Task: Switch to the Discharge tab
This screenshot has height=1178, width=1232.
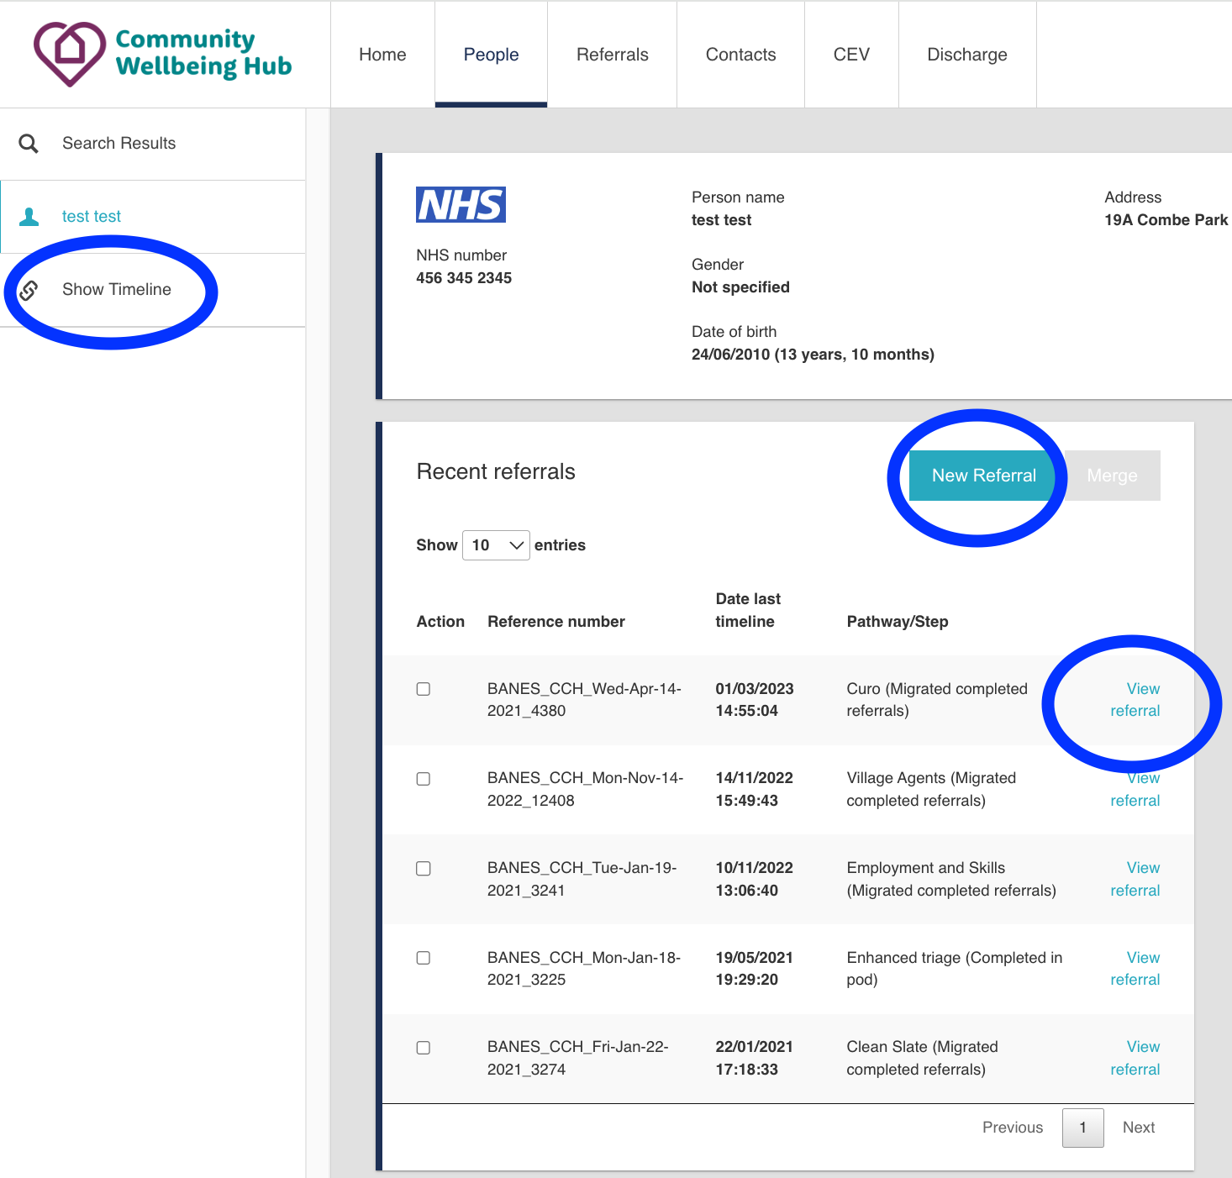Action: (x=966, y=55)
